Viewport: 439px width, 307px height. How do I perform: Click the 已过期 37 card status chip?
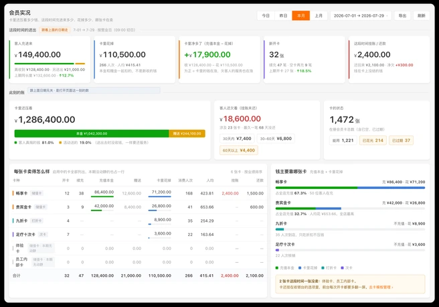[401, 140]
